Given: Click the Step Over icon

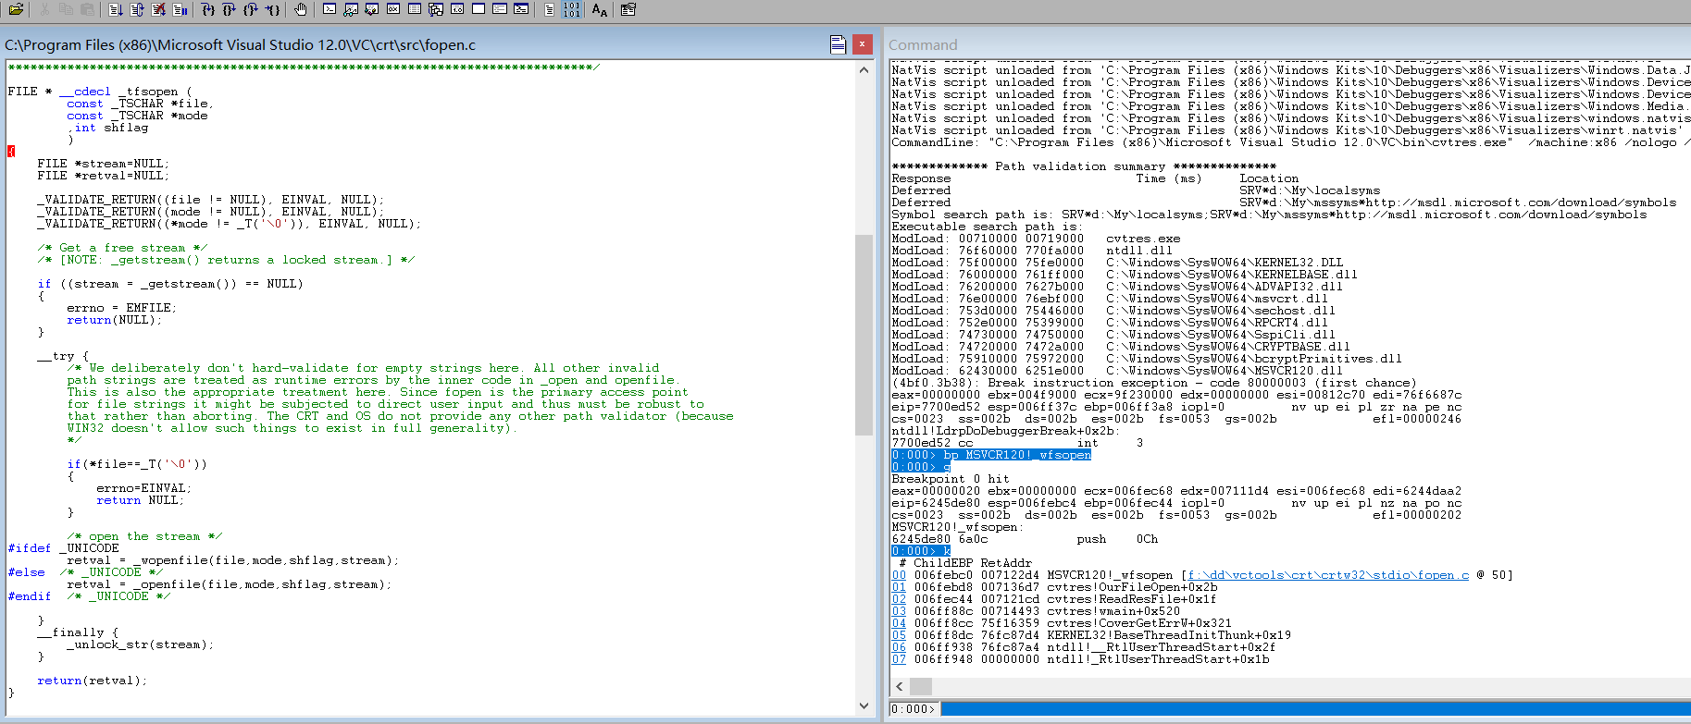Looking at the screenshot, I should coord(230,9).
